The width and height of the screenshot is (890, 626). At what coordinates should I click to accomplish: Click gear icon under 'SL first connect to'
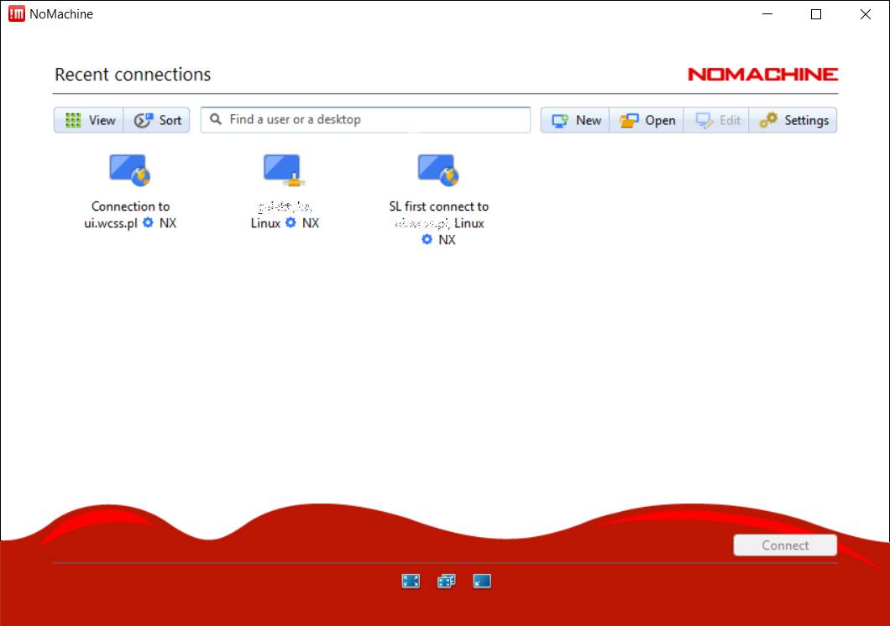[427, 240]
